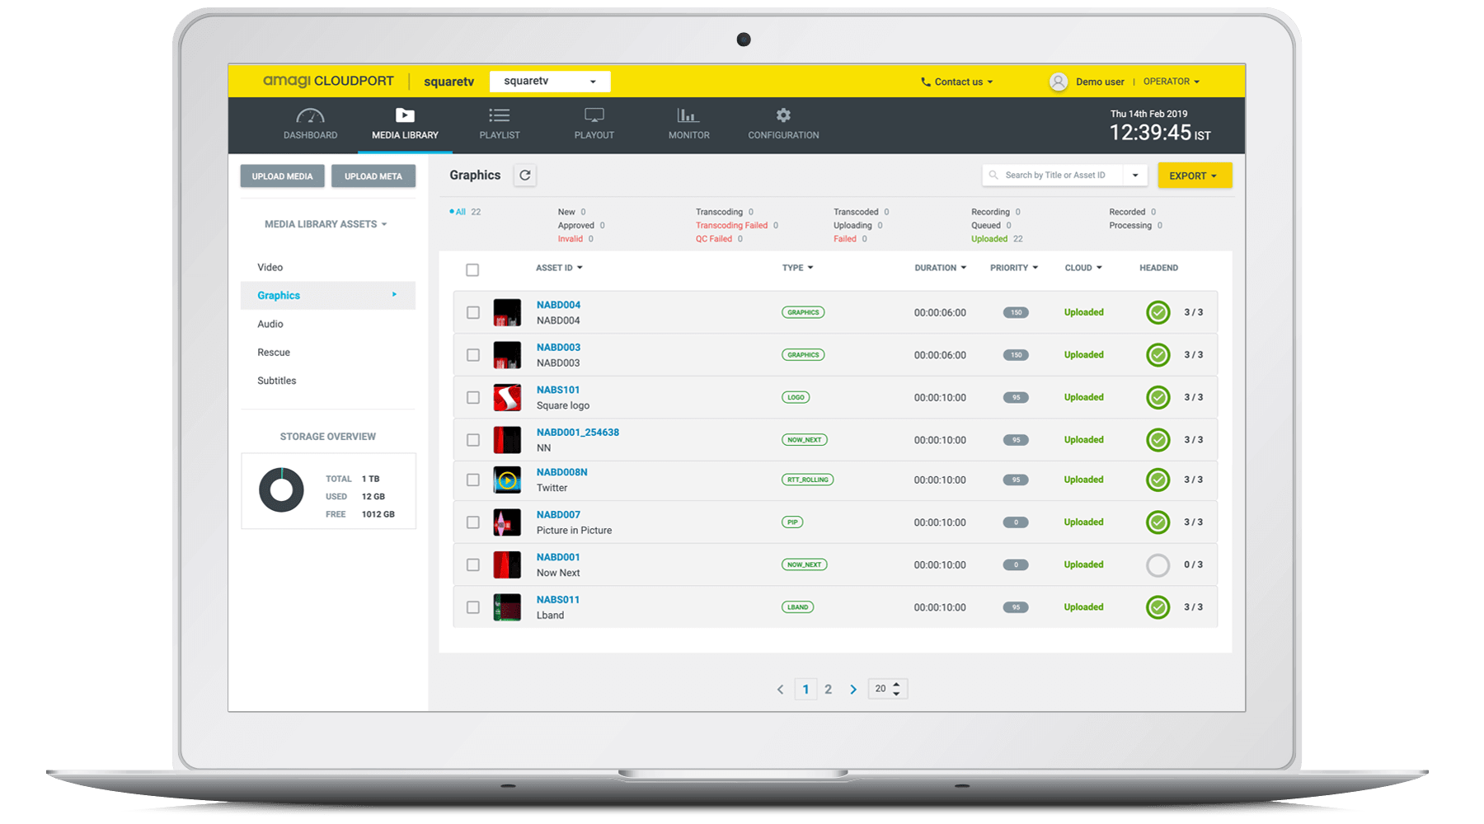Refresh the Graphics asset list
The height and width of the screenshot is (824, 1484).
click(525, 175)
